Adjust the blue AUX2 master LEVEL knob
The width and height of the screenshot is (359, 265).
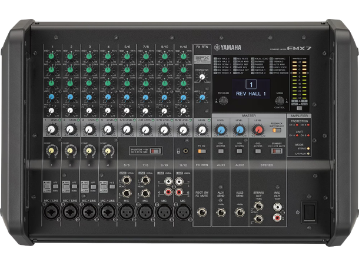coord(240,130)
